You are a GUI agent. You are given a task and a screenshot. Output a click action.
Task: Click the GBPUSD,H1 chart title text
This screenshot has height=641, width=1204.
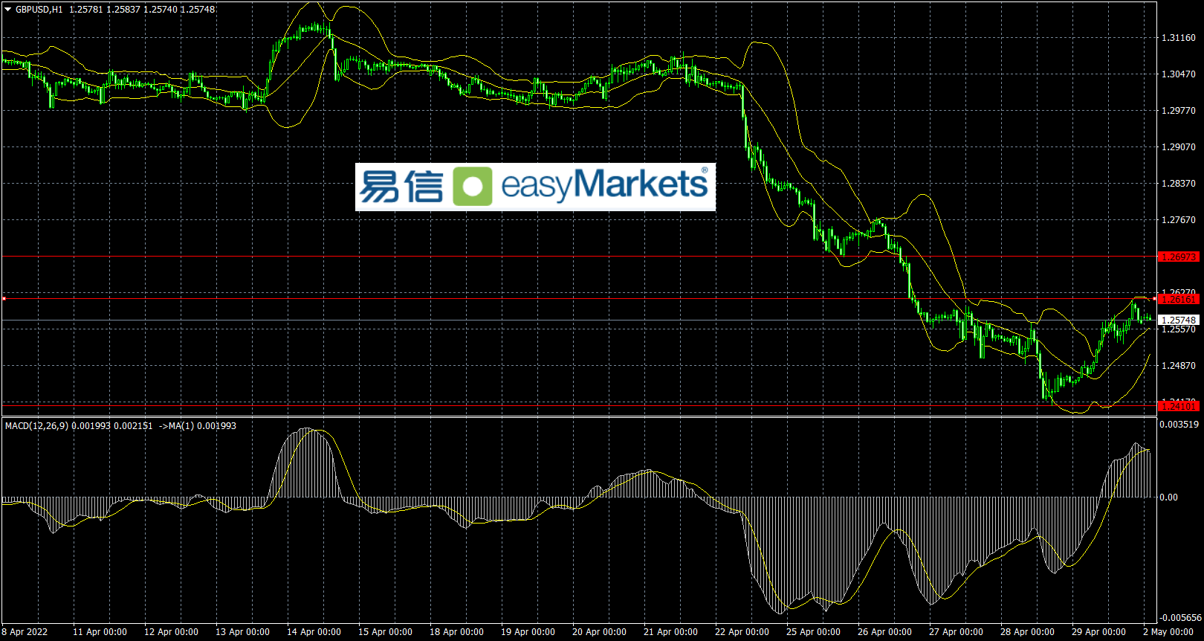(x=39, y=10)
